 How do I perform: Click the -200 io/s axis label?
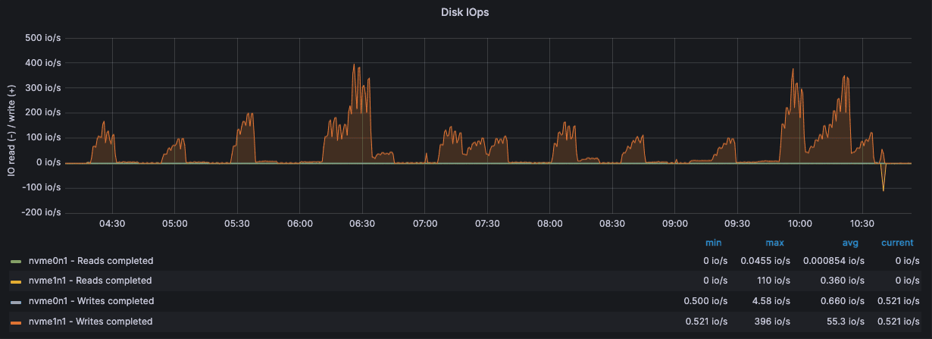point(41,212)
